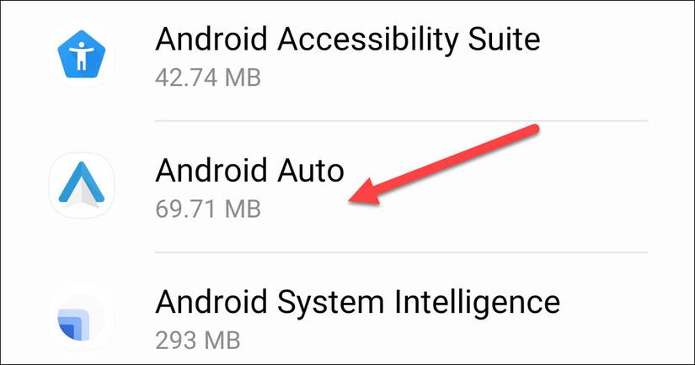Click the divider line below Accessibility Suite
The image size is (695, 365).
coord(402,120)
